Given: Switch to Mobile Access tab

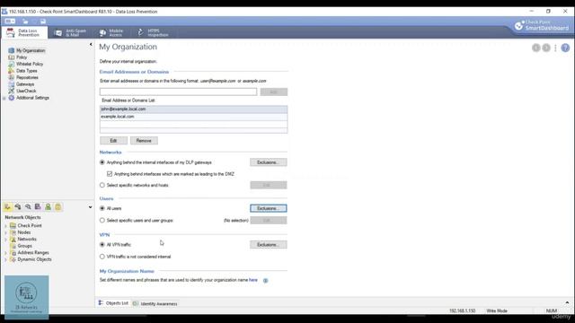Looking at the screenshot, I should [111, 33].
